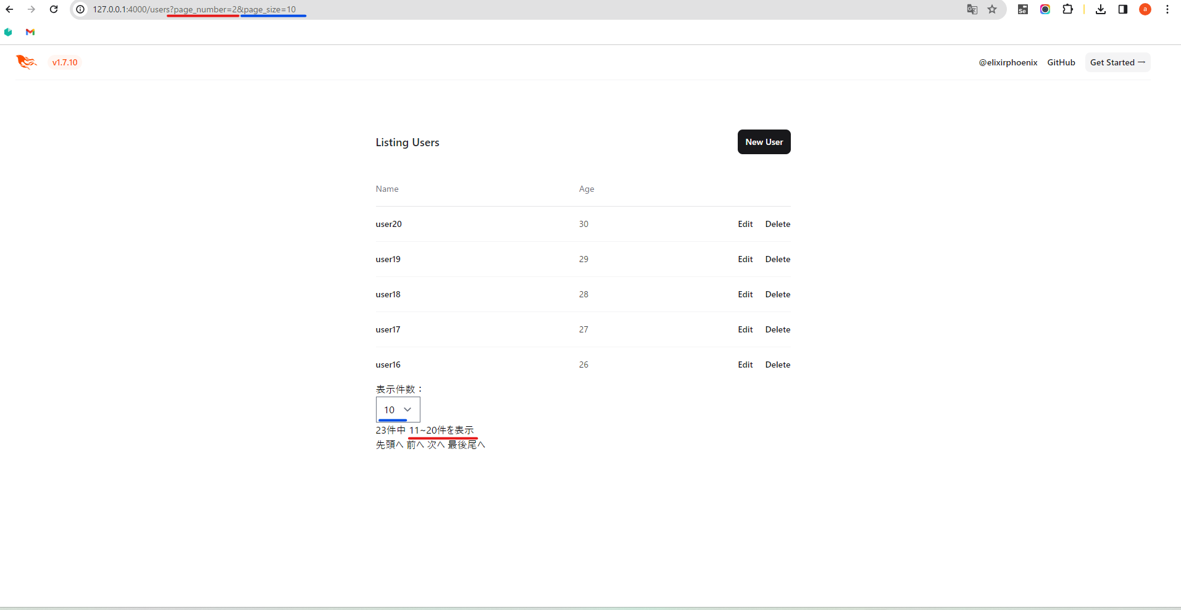Click the colorful circular extension icon
The width and height of the screenshot is (1181, 610).
1045,9
